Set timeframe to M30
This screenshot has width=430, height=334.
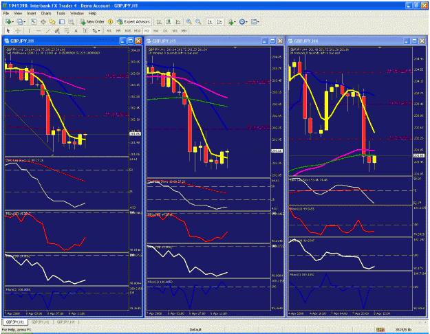tap(138, 31)
